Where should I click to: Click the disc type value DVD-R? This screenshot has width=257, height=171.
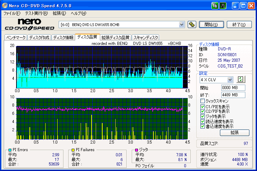pyautogui.click(x=224, y=49)
